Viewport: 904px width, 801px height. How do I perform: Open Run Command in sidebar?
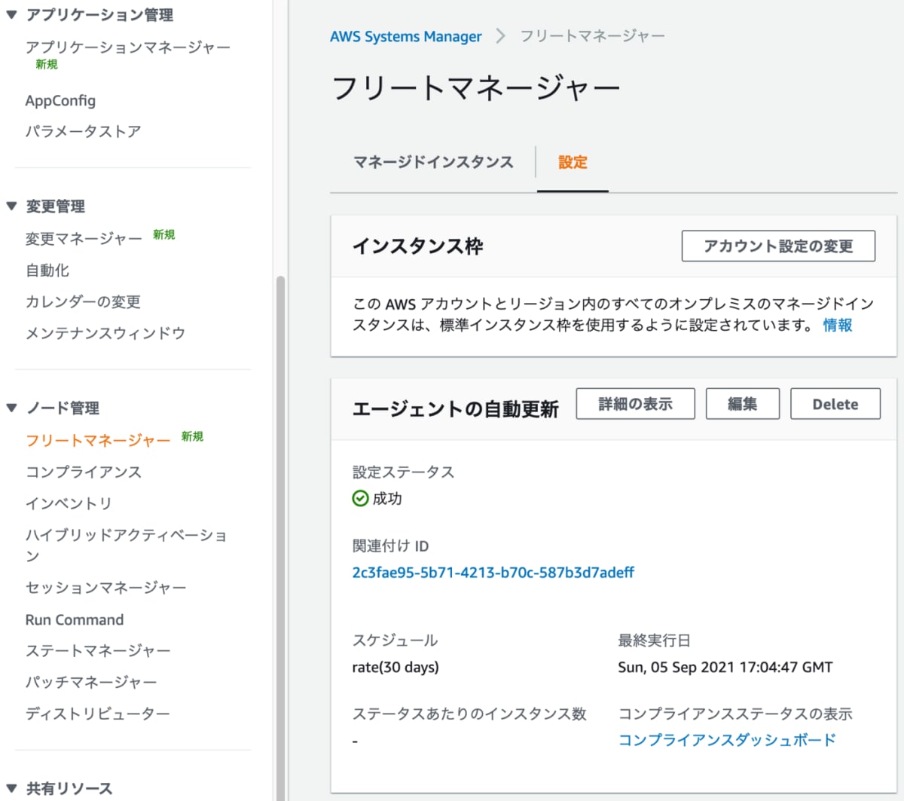point(75,619)
